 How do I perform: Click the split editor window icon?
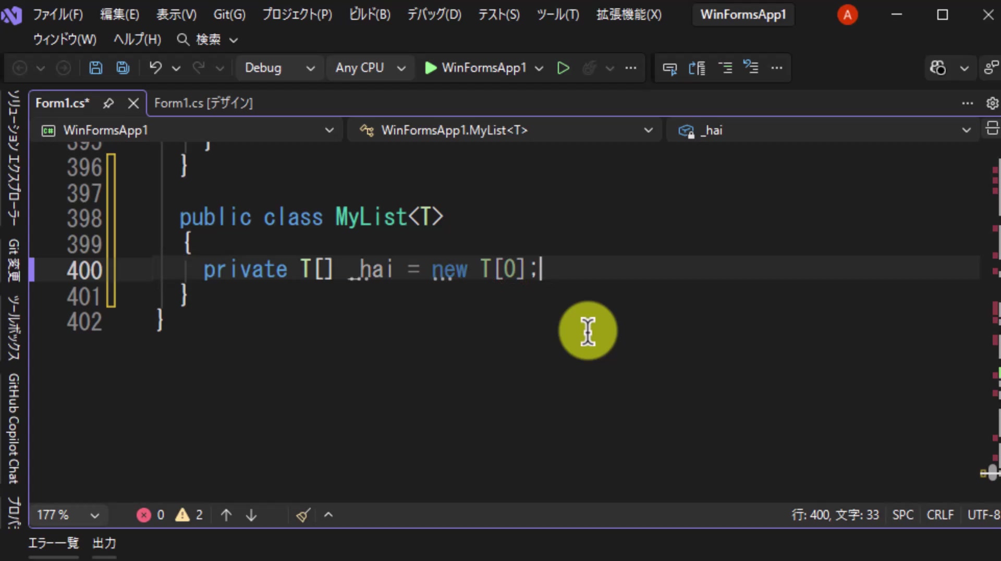(992, 129)
